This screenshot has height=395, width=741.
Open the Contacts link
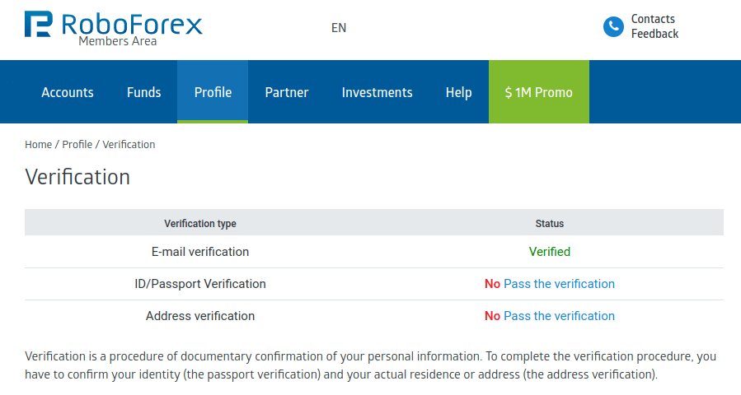653,19
